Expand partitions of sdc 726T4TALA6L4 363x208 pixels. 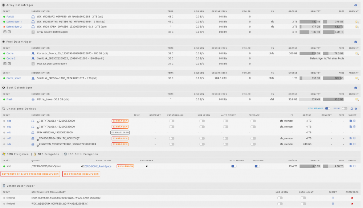tap(37, 128)
